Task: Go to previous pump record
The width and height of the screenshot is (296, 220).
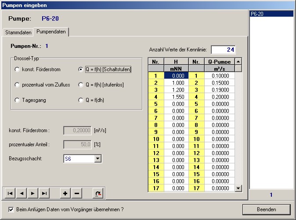Action: coord(22,193)
